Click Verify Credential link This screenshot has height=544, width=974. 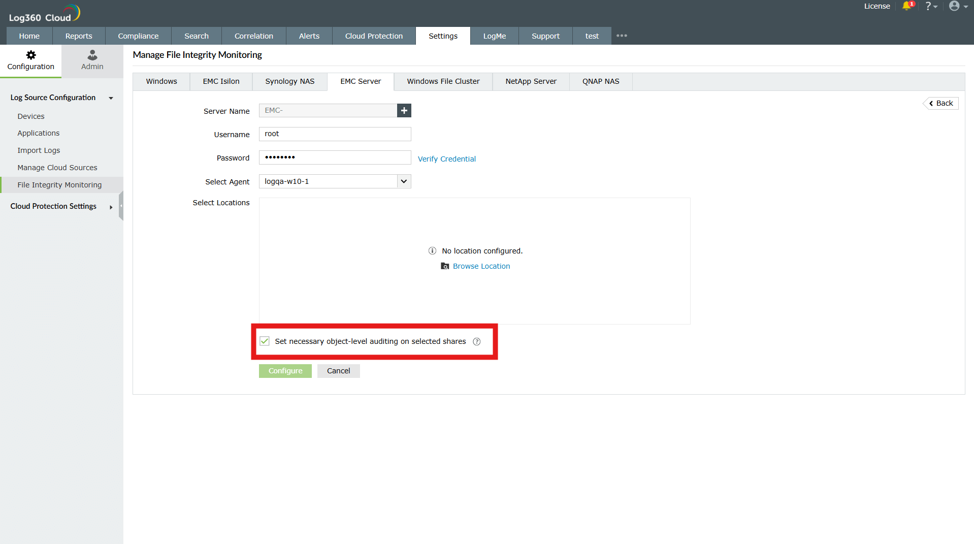coord(446,158)
